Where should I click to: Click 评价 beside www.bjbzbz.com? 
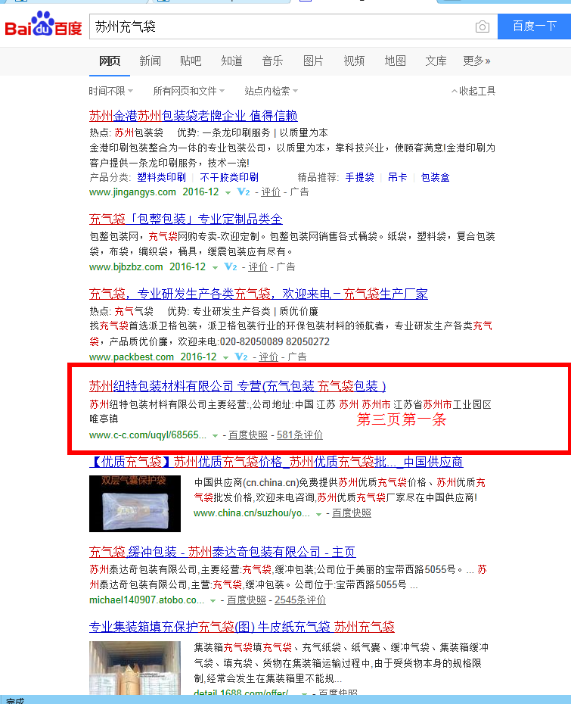tap(258, 267)
